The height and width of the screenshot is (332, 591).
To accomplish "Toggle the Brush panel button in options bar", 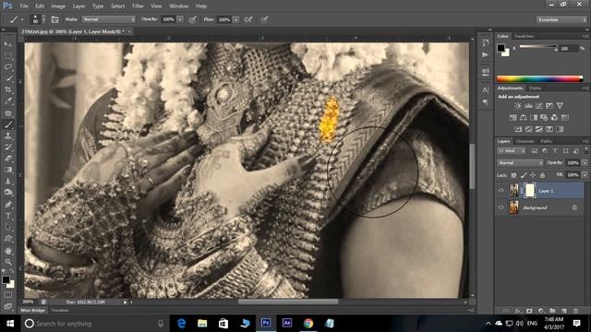I will pyautogui.click(x=55, y=19).
